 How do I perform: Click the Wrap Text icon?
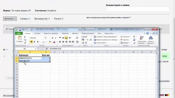[x=77, y=38]
